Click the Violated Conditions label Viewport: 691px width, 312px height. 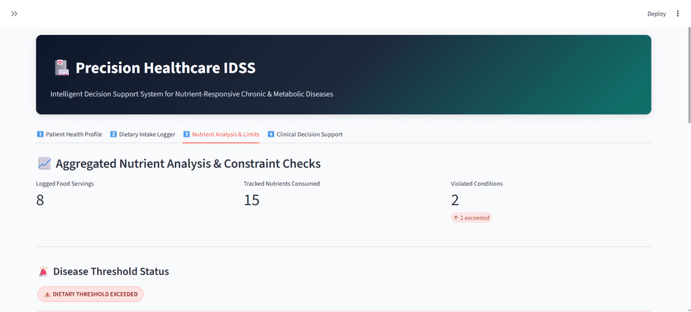point(477,183)
